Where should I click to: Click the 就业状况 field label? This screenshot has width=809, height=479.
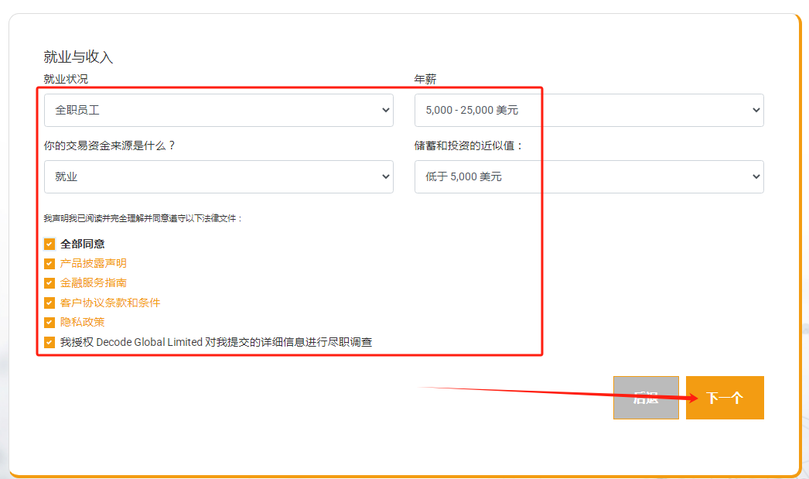tap(66, 79)
